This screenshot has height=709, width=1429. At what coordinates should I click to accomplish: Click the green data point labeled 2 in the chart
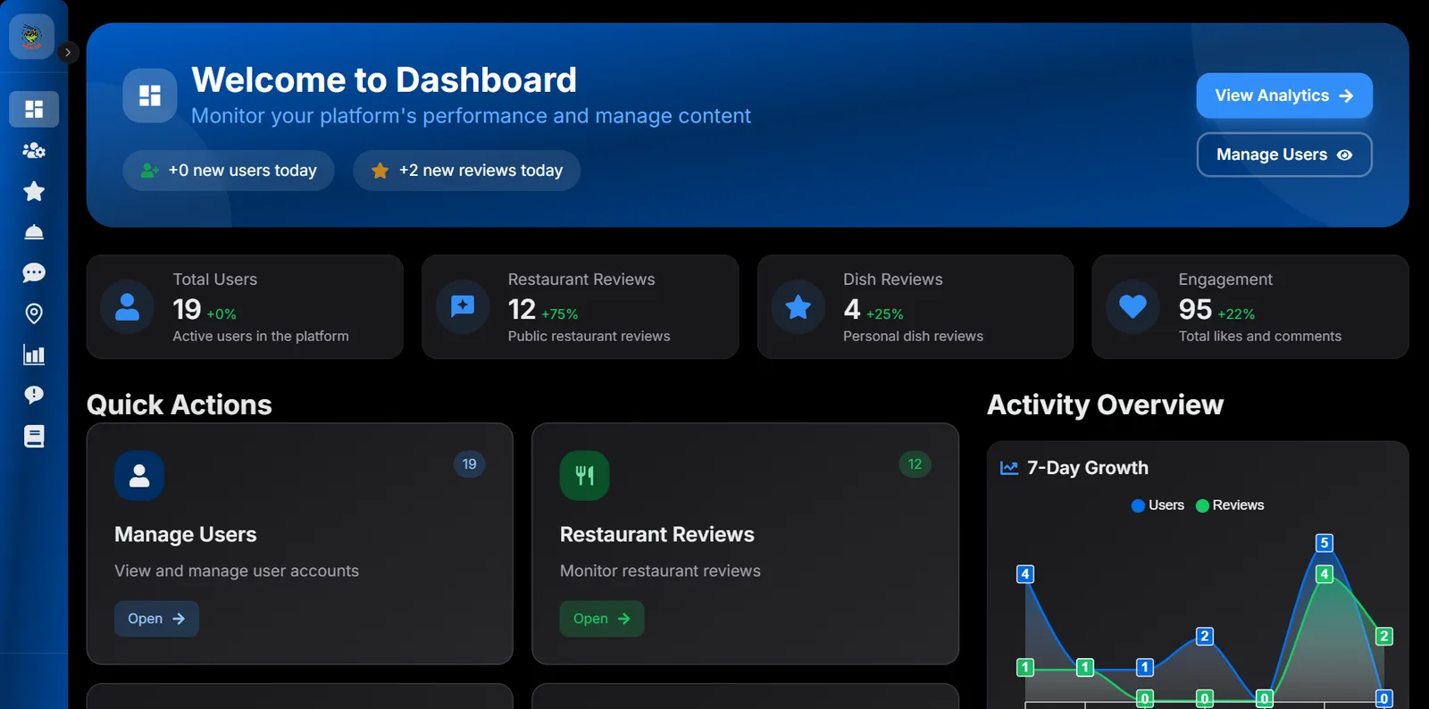(1384, 637)
